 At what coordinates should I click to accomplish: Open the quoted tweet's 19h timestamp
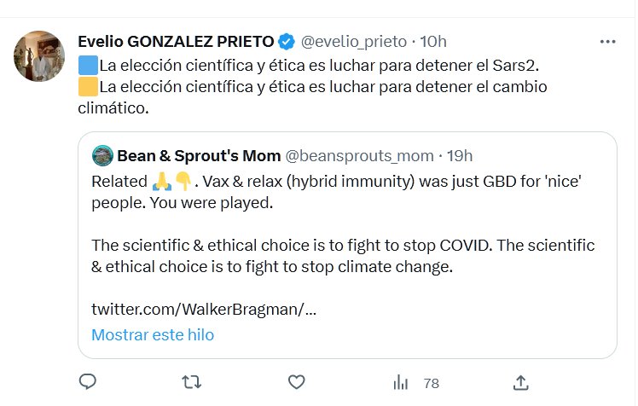[x=459, y=156]
